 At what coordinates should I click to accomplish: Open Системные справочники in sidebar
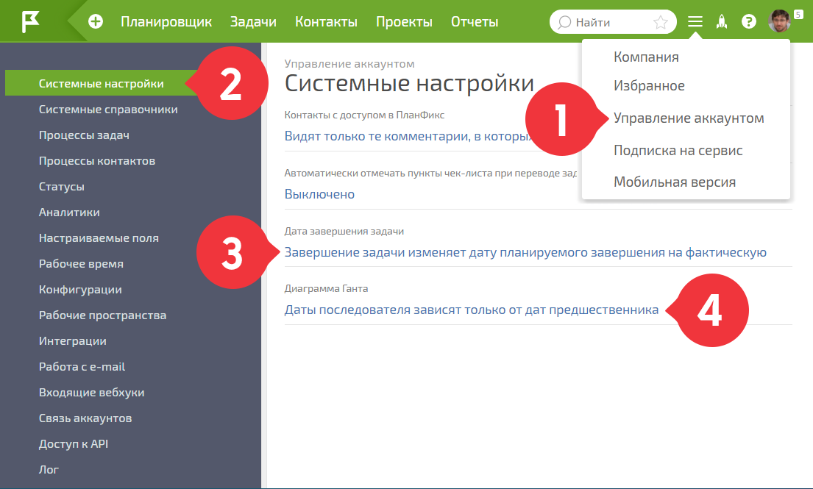[x=108, y=110]
